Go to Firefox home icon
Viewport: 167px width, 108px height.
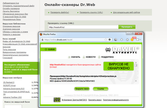coord(127,40)
